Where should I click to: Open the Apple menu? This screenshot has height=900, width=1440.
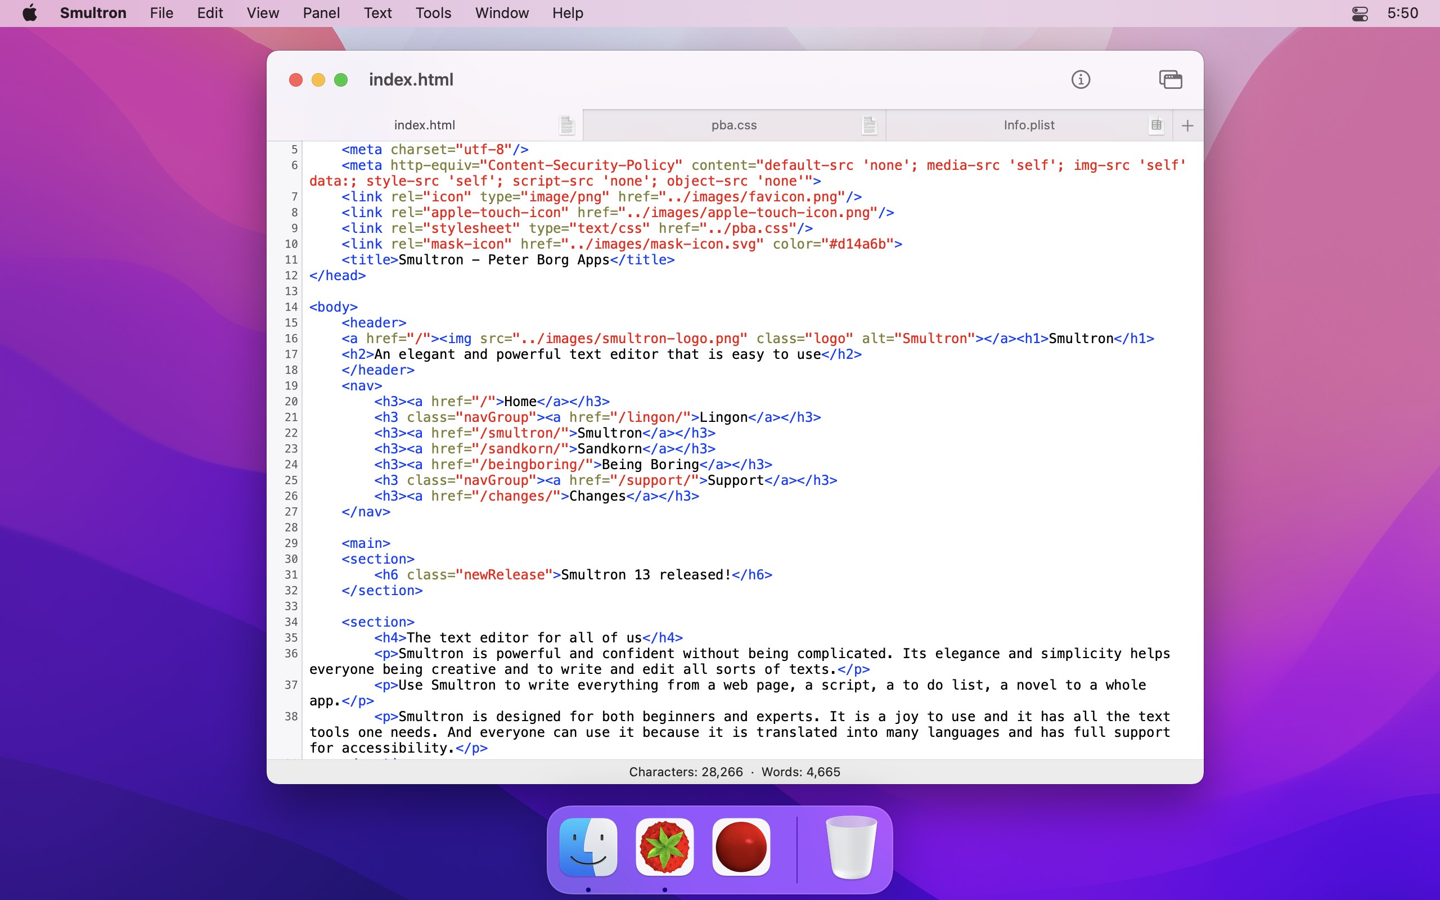coord(30,13)
